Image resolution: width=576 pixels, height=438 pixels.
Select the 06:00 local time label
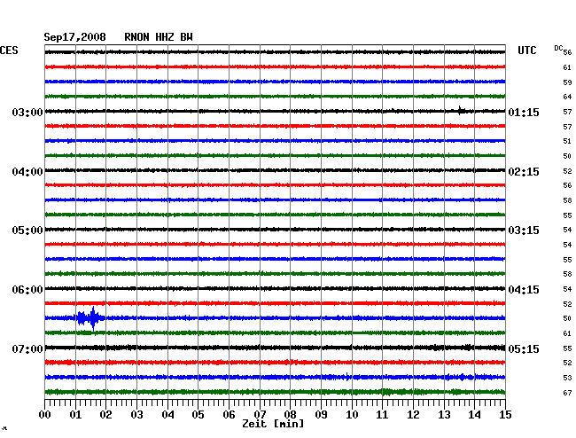click(x=27, y=290)
